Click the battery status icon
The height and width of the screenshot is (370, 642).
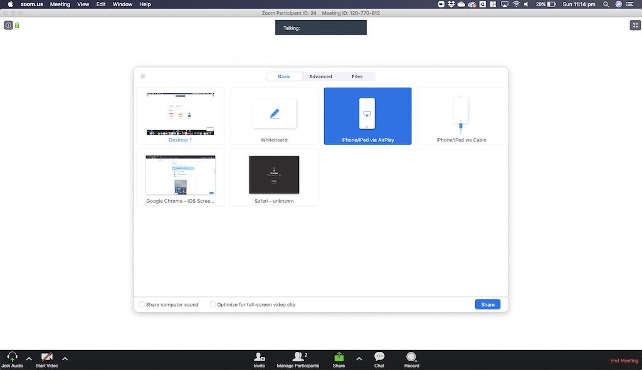click(x=552, y=4)
